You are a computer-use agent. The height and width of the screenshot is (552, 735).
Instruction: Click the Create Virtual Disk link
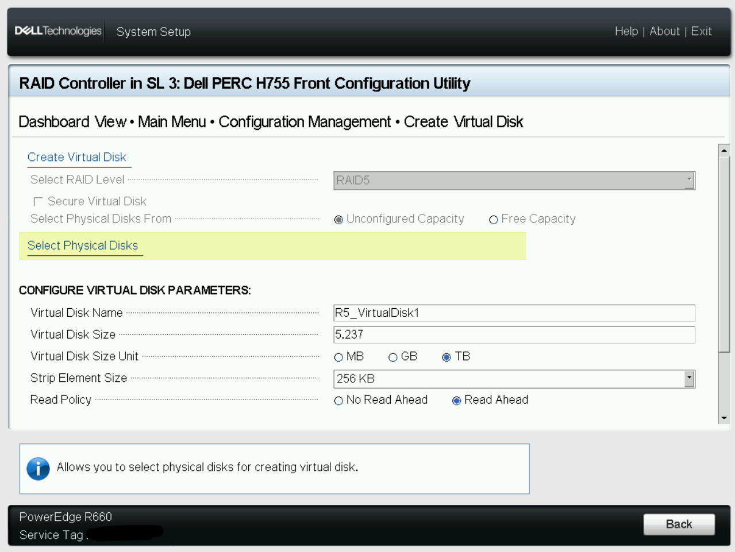(x=76, y=157)
